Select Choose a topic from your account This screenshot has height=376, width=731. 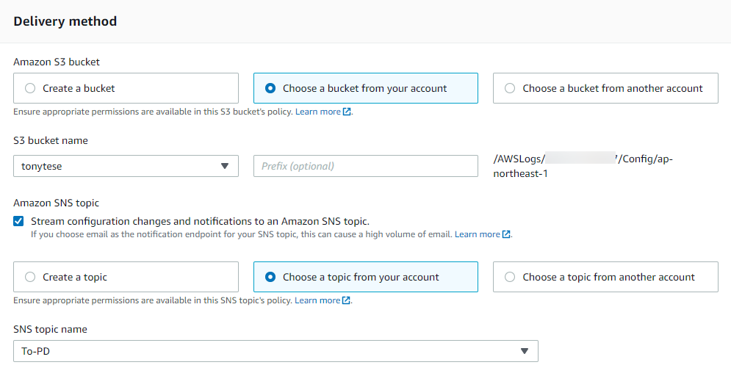270,277
